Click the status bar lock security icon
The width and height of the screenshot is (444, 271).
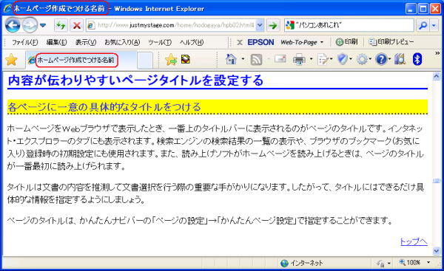coord(380,264)
